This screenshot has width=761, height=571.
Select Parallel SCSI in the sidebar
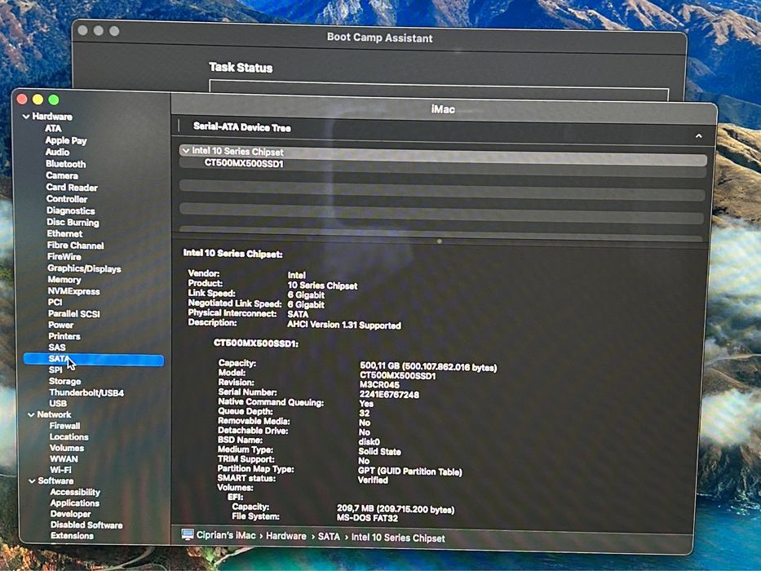(73, 314)
